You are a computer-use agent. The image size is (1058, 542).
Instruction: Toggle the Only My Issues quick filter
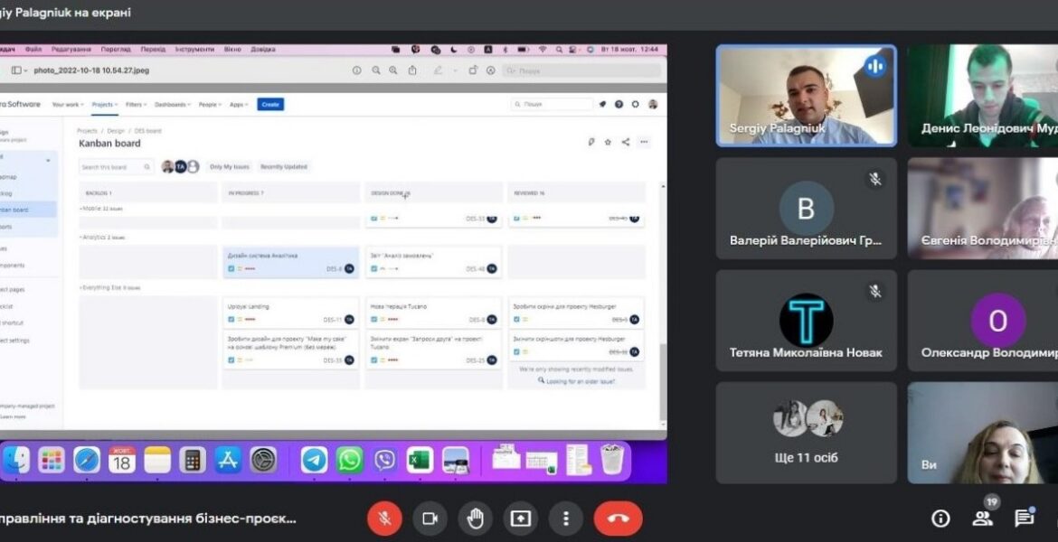pos(230,166)
